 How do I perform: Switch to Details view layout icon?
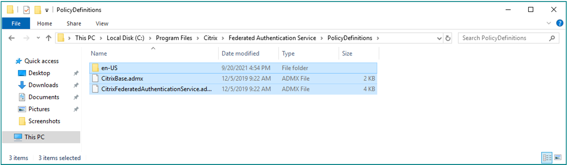point(547,158)
